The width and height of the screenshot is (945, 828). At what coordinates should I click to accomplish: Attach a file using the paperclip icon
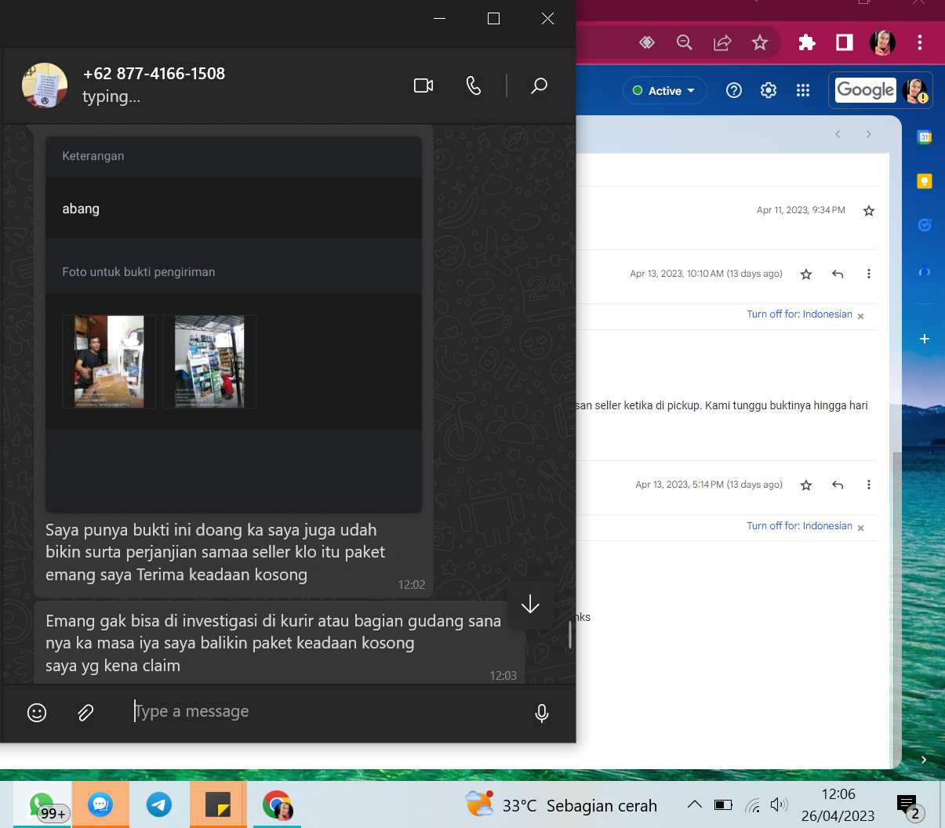click(85, 712)
